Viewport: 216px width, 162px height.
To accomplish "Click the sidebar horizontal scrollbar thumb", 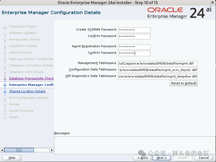I will tap(19, 150).
